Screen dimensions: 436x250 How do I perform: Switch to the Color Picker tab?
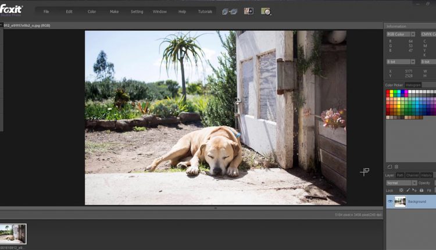(394, 85)
